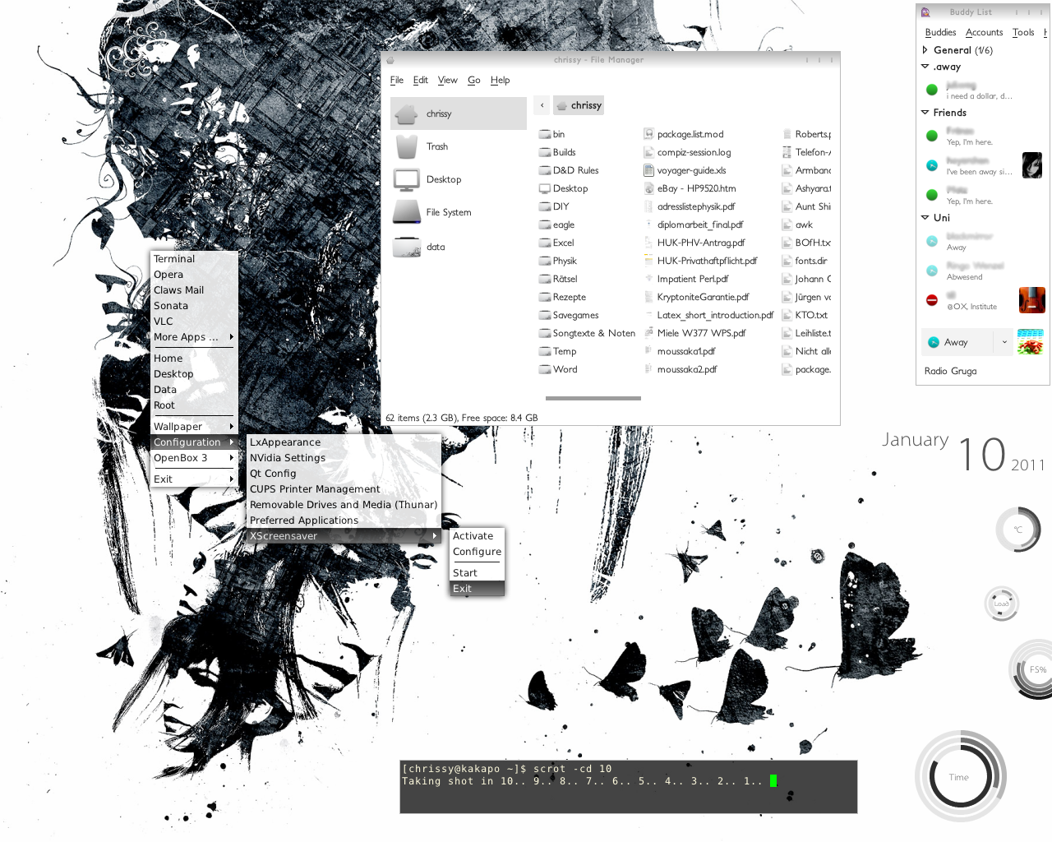Select package.list.mod file
1052x842 pixels.
[x=683, y=134]
